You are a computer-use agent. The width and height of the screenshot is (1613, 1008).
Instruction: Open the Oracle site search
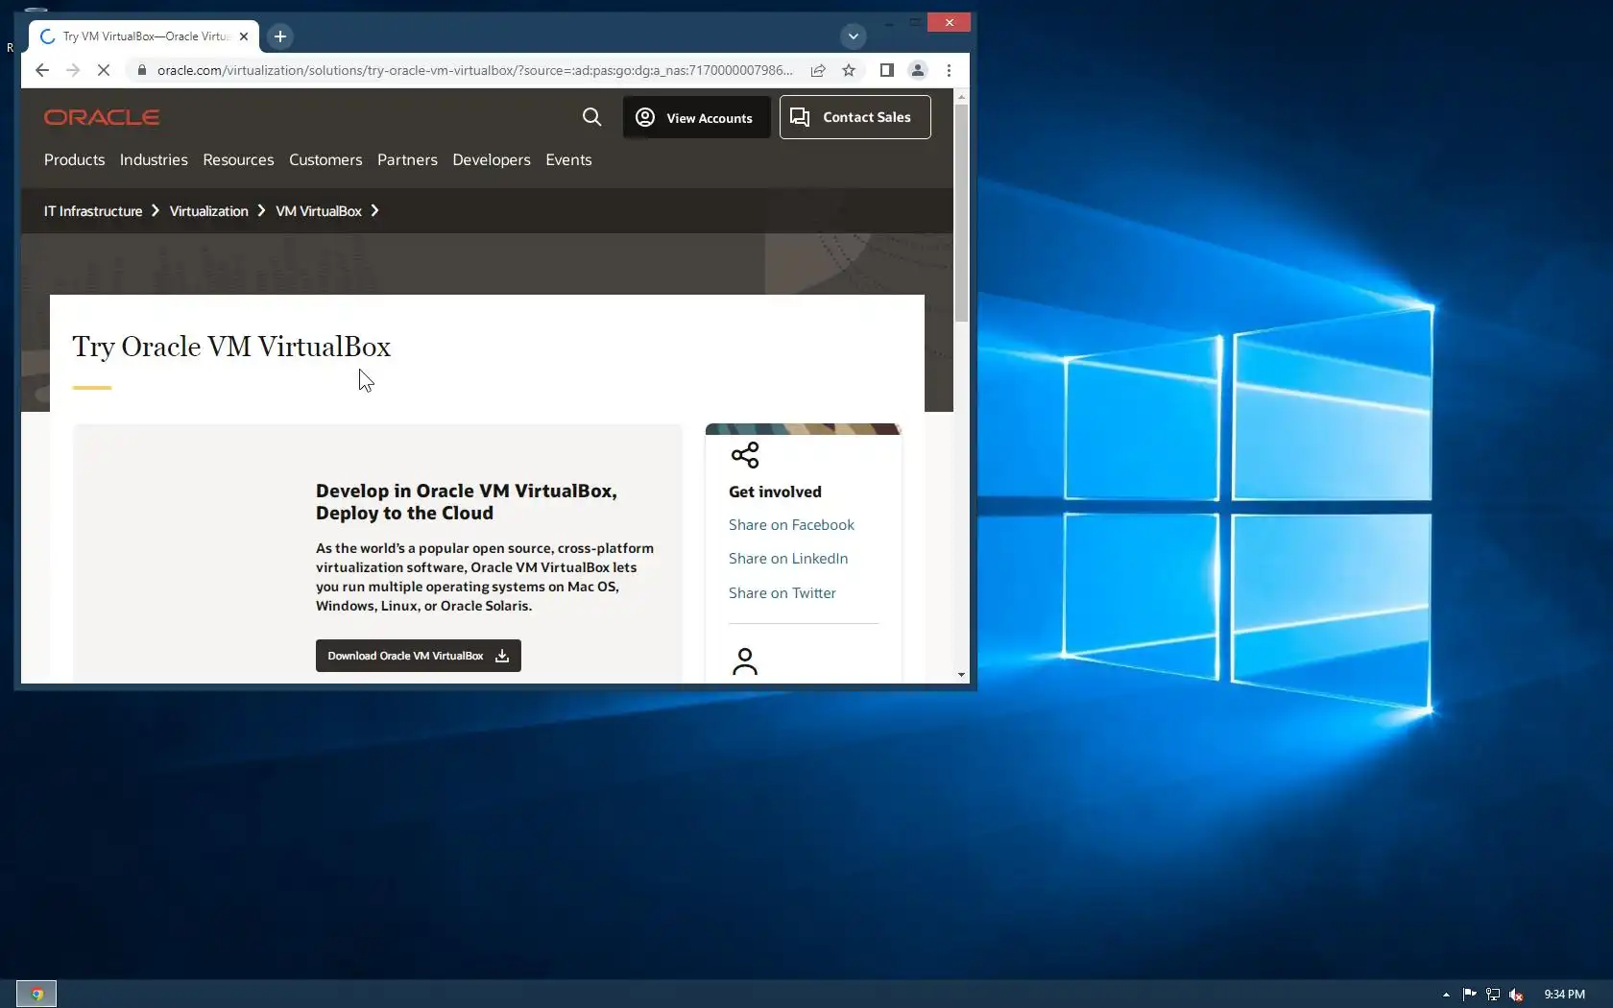[x=592, y=117]
